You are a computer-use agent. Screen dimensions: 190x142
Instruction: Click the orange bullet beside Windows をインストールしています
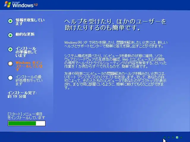click(10, 64)
